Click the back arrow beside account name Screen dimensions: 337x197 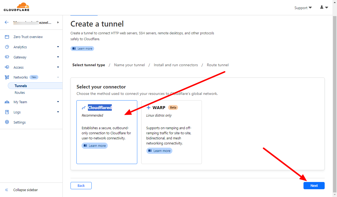[7, 23]
